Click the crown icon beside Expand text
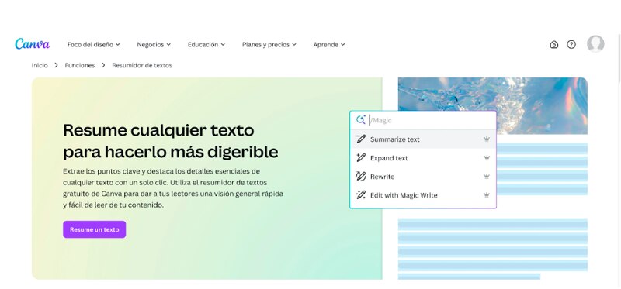The width and height of the screenshot is (621, 289). tap(487, 158)
